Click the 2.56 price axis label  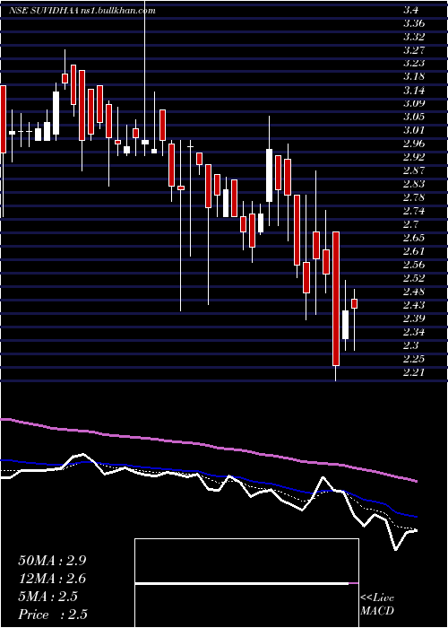(x=414, y=265)
